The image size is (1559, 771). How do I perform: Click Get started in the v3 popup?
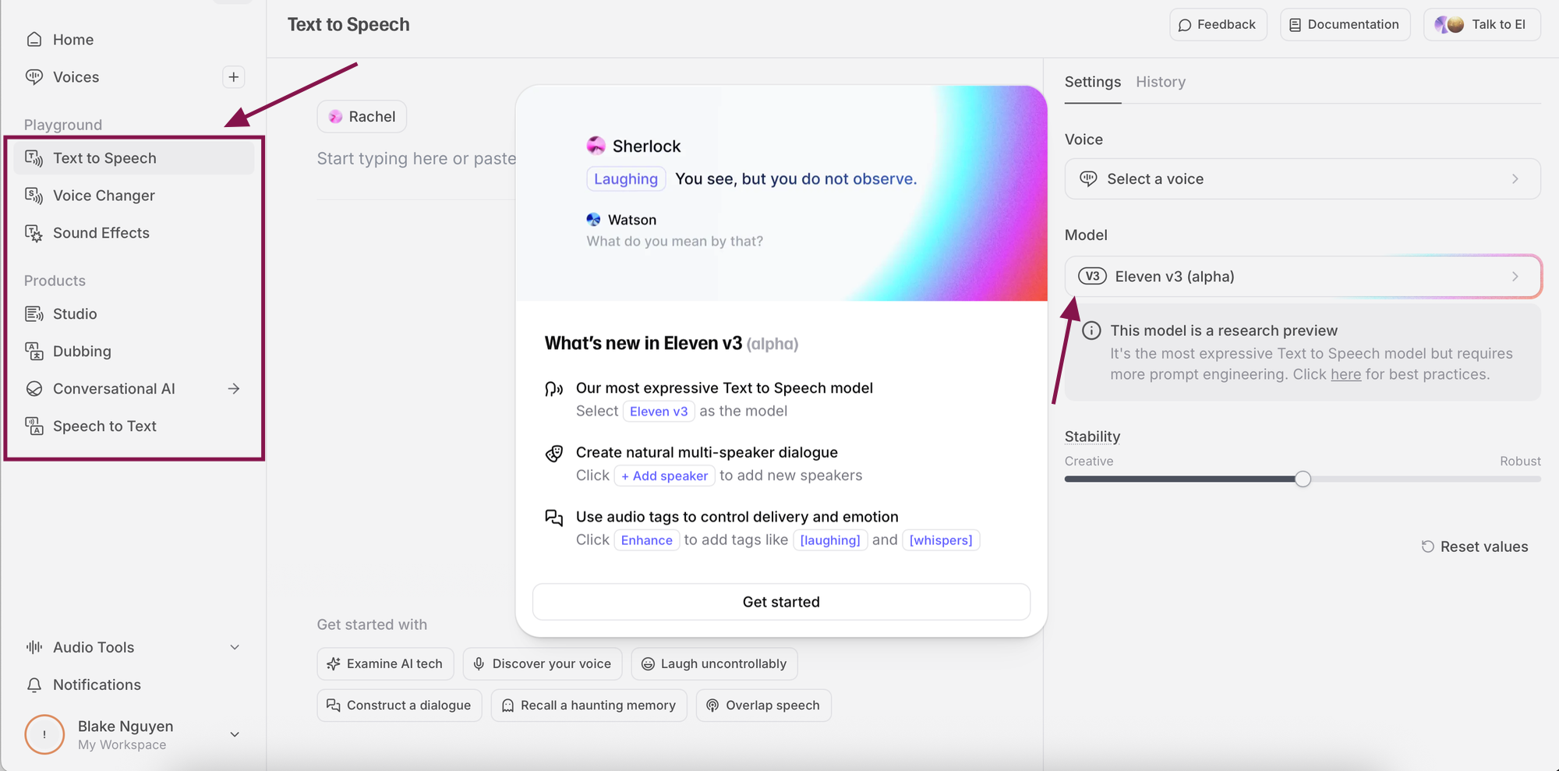pos(781,602)
